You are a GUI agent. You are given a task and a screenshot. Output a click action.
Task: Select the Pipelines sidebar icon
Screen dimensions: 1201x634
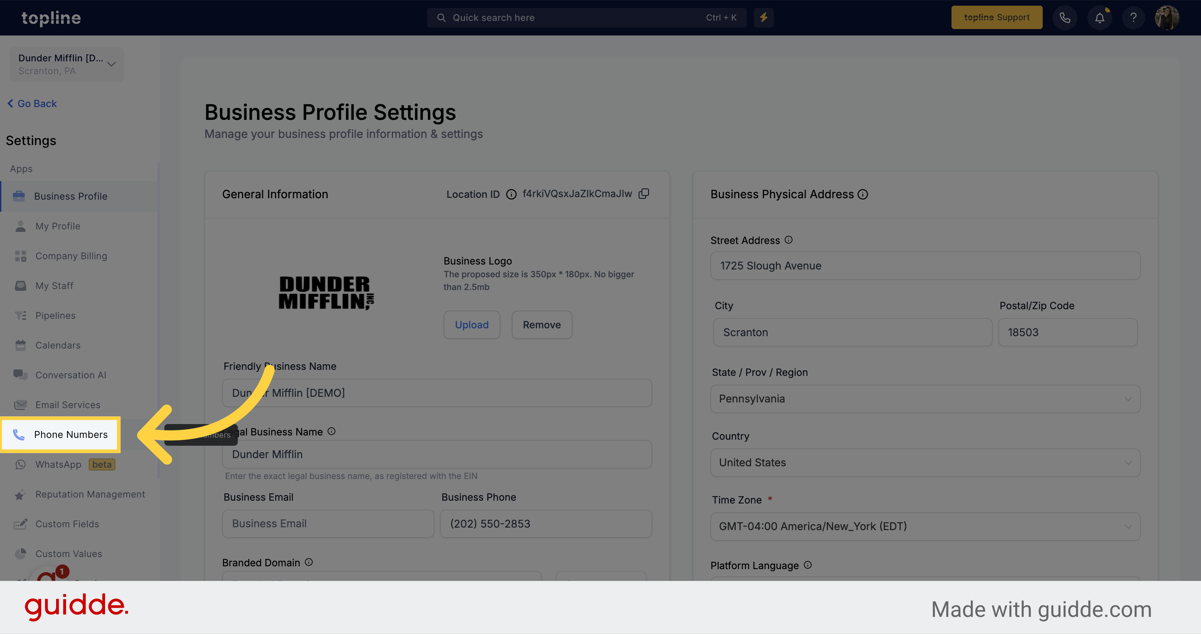(x=19, y=315)
